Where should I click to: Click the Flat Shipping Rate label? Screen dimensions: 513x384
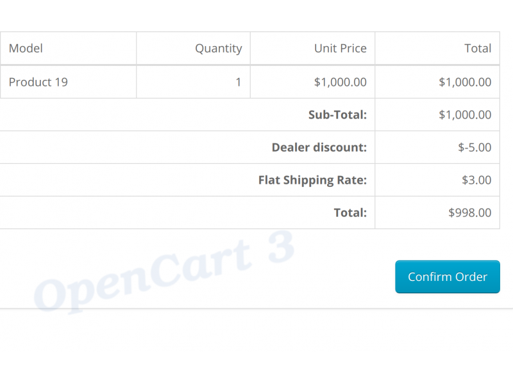[312, 180]
